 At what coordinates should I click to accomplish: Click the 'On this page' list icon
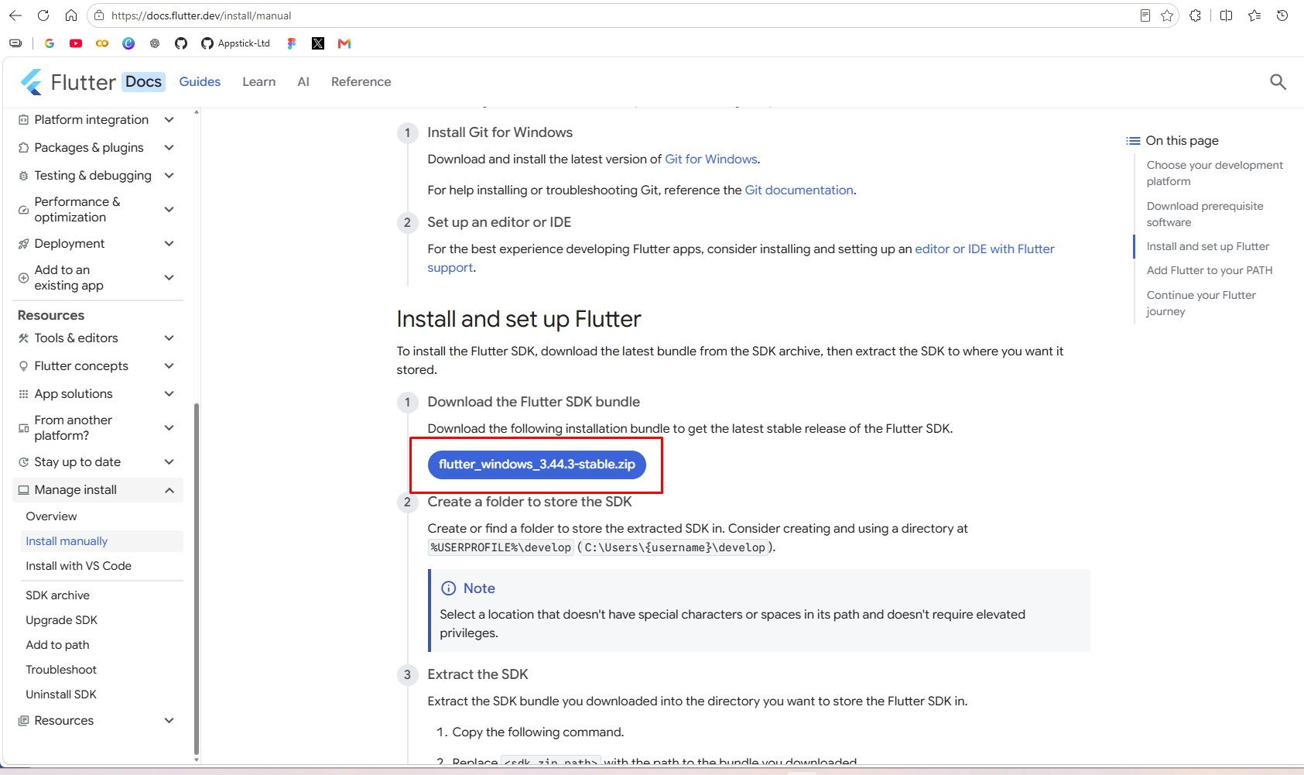tap(1133, 141)
